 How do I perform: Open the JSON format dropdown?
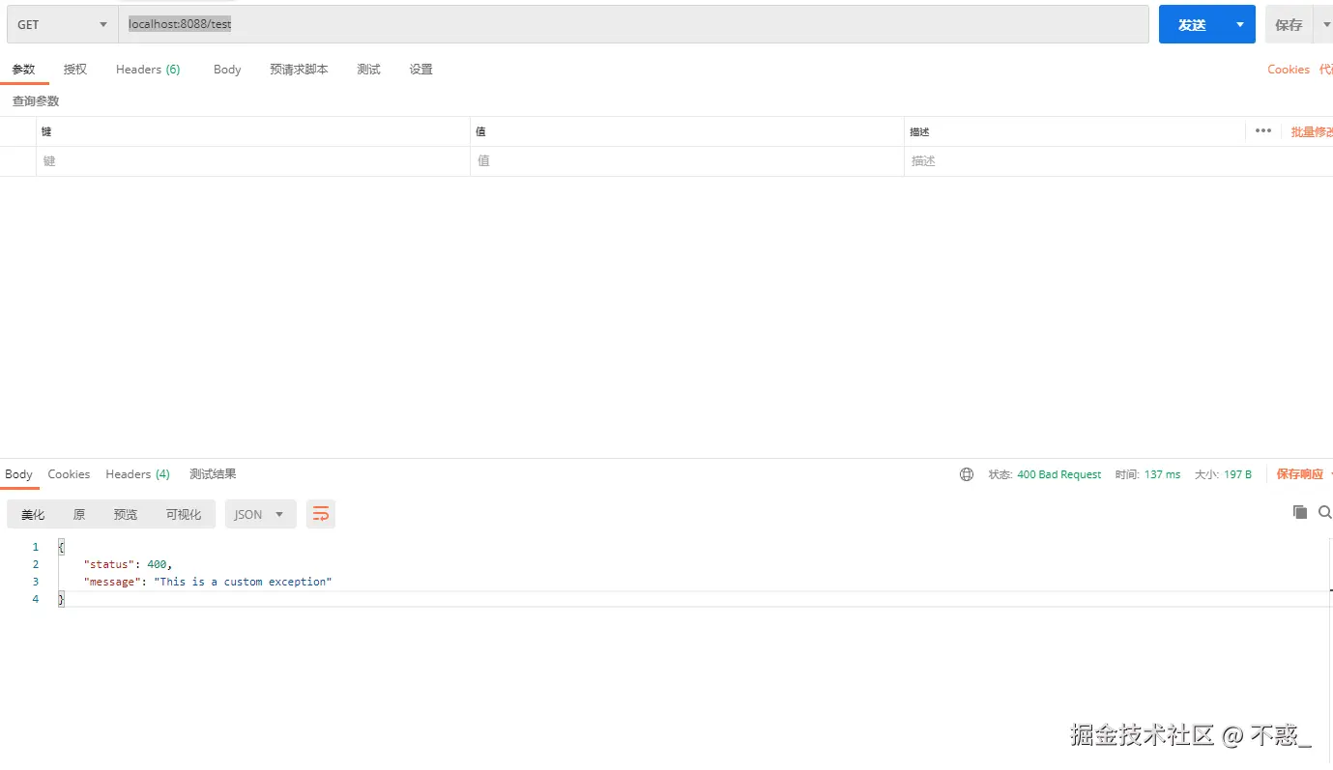pos(260,514)
